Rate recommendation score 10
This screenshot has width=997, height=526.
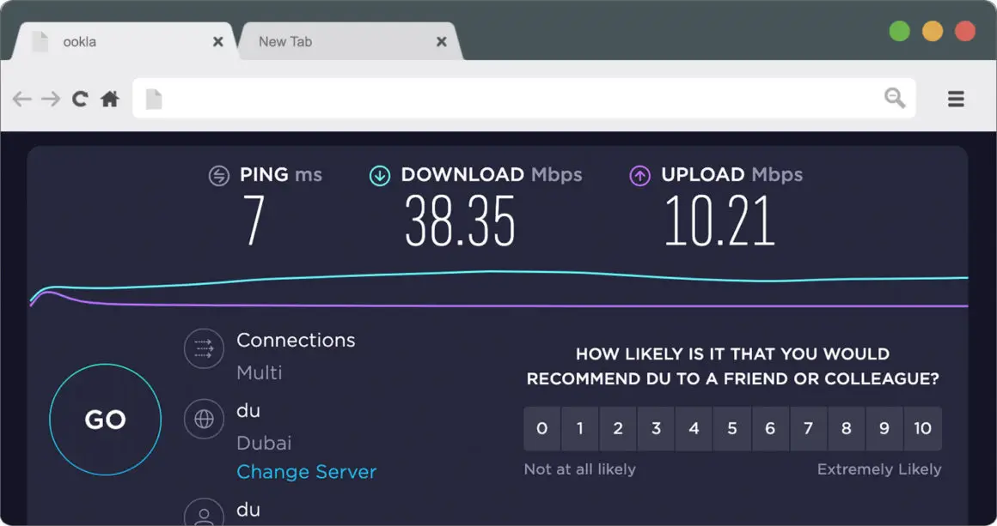[x=922, y=429]
